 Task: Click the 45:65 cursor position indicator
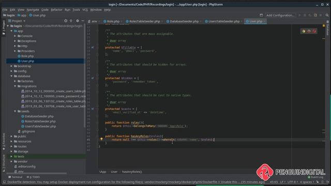coord(274,182)
